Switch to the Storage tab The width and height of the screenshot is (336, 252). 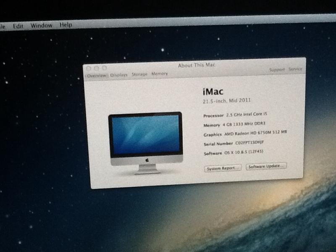139,74
